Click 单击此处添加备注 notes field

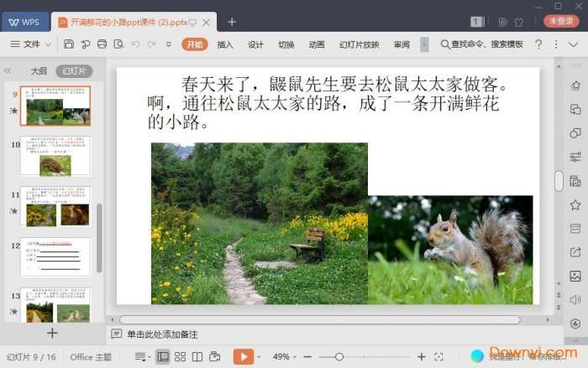tap(162, 334)
